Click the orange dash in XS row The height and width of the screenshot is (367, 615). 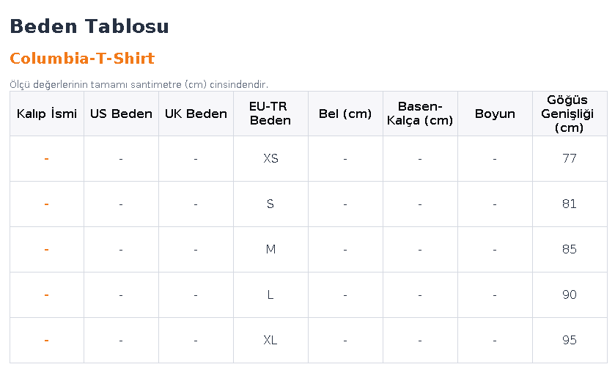[47, 159]
